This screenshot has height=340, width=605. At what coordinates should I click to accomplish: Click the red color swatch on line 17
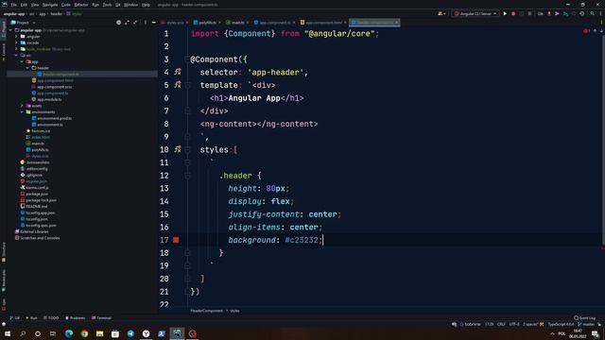pos(176,240)
